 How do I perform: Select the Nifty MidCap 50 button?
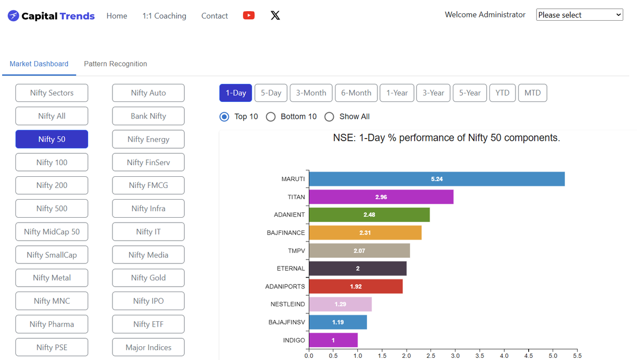[52, 232]
